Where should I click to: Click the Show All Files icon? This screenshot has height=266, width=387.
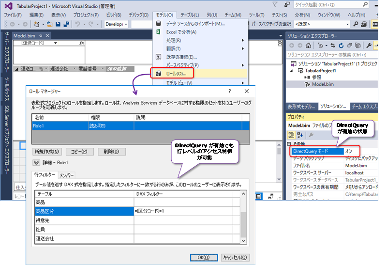357,46
